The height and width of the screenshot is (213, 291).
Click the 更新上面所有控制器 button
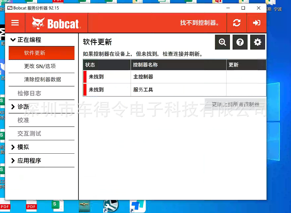[x=235, y=104]
